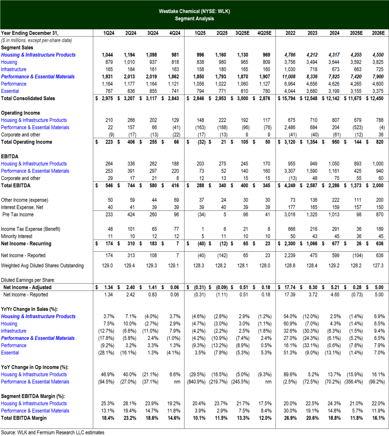Viewport: 389px width, 436px height.
Task: Select the Total EBITDA Margin row label
Action: [x=24, y=418]
